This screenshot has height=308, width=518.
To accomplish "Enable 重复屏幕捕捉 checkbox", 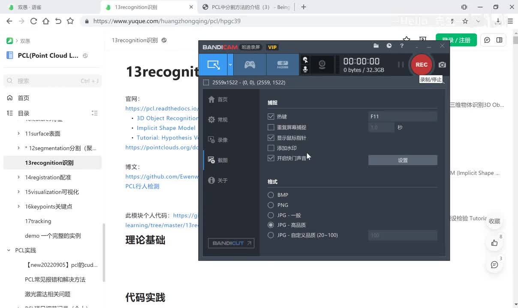I will 271,127.
